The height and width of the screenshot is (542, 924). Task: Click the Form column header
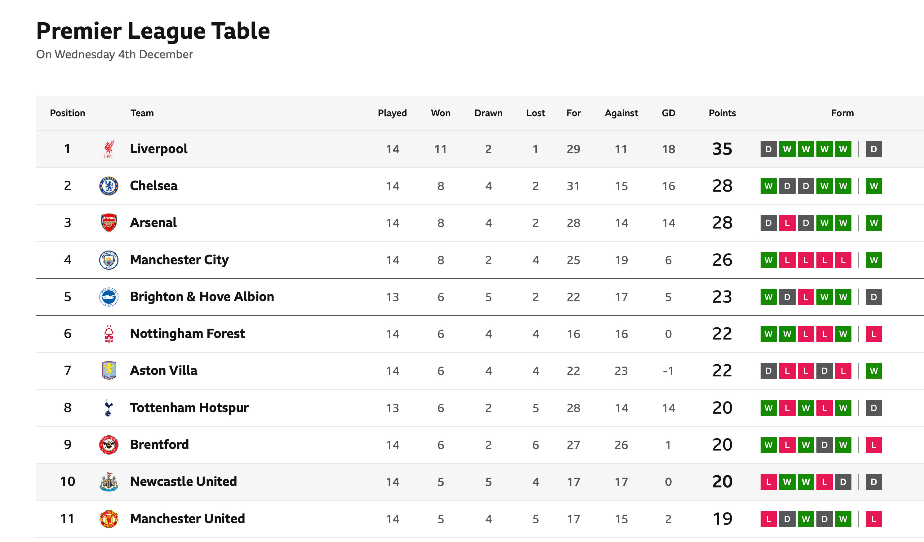pos(842,113)
